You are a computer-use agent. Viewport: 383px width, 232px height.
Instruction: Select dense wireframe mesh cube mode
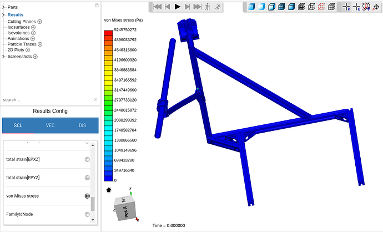click(301, 7)
